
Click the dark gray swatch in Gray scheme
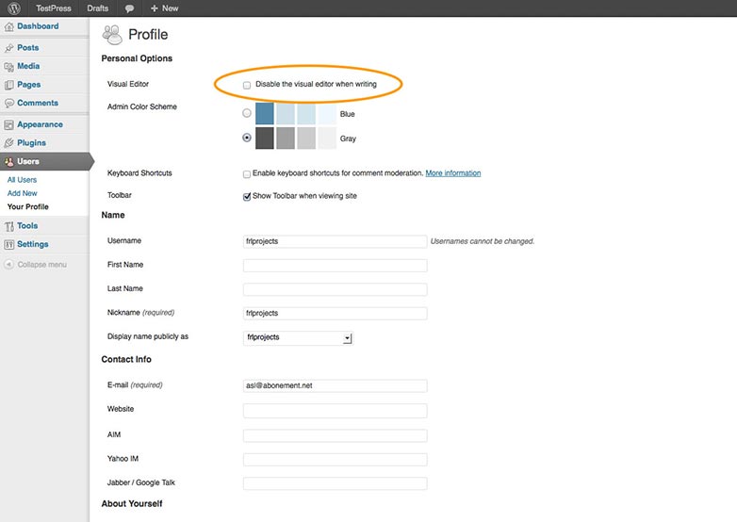[x=265, y=139]
